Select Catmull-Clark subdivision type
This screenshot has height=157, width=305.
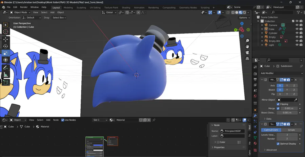coord(271,130)
